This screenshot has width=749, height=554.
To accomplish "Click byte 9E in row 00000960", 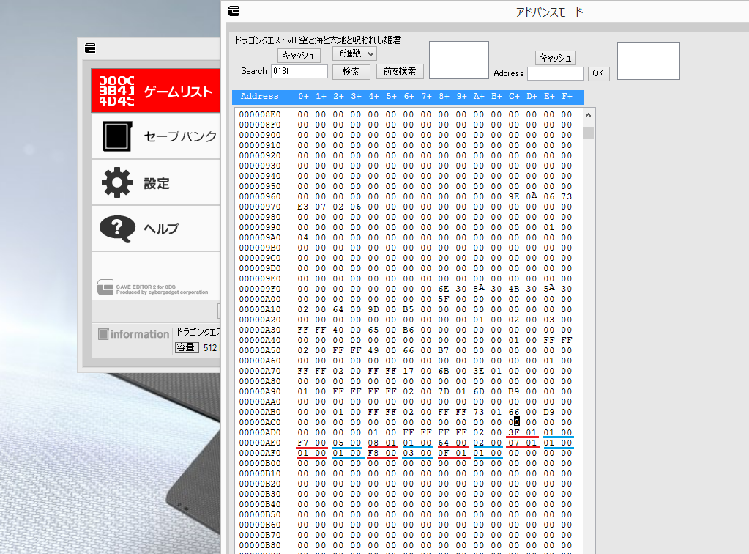I will coord(514,196).
